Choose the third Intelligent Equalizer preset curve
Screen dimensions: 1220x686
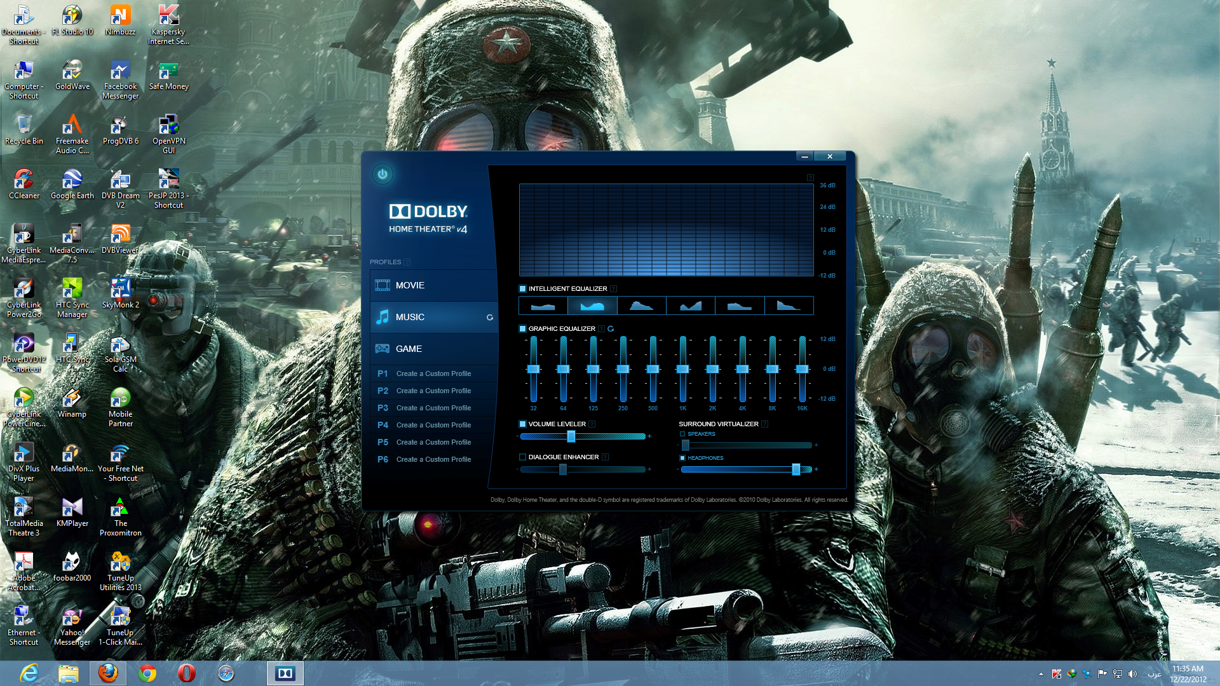pyautogui.click(x=641, y=306)
